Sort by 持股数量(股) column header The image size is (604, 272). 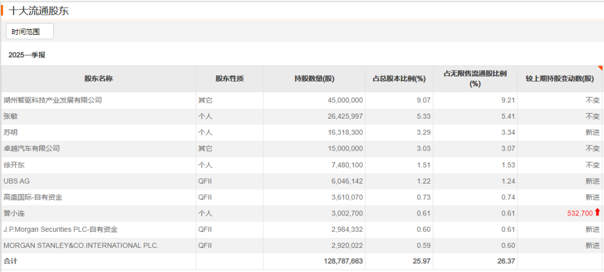pos(314,78)
